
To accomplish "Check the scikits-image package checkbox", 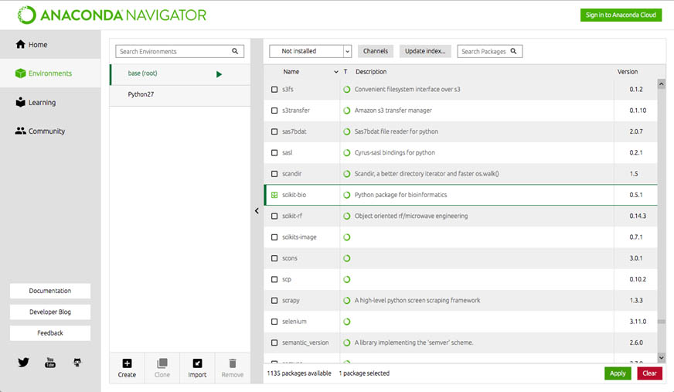I will 274,237.
